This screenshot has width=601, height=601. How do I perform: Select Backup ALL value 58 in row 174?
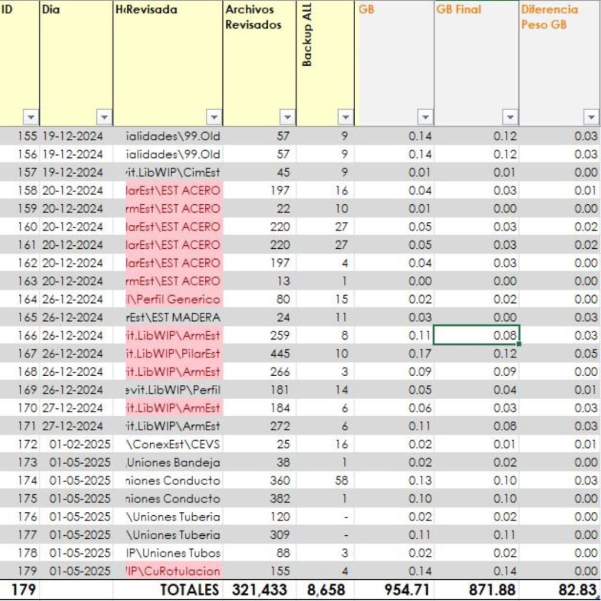pos(326,481)
